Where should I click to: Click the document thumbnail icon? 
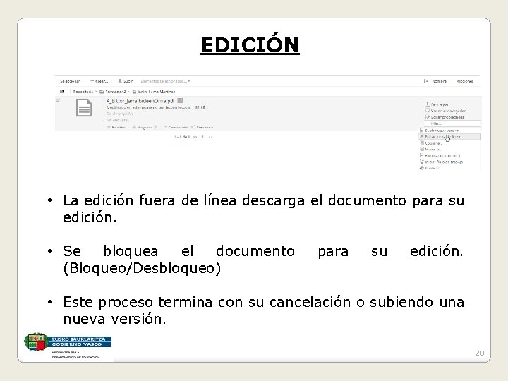pyautogui.click(x=84, y=108)
